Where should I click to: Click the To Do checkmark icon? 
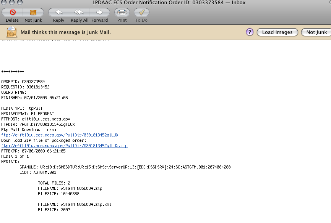tap(141, 12)
